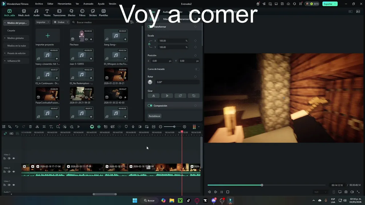Screen dimensions: 365x205
Task: Click the timeline zoom in plus button
Action: (x=184, y=127)
